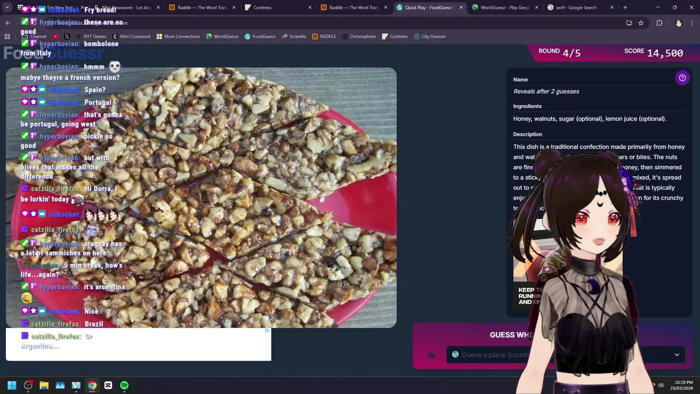The image size is (700, 394).
Task: Open the Photos app in taskbar
Action: tap(60, 385)
